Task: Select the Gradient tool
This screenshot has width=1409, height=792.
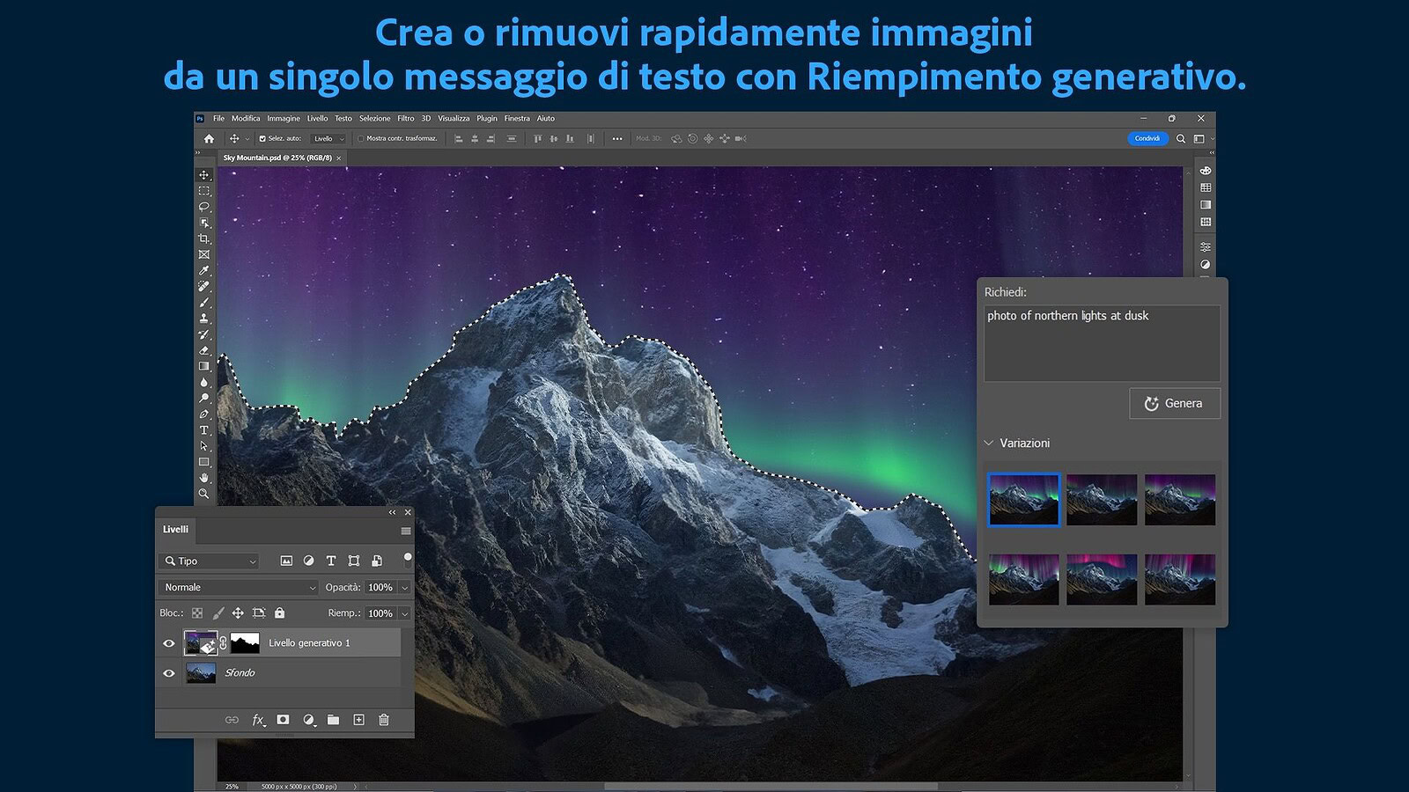Action: click(204, 366)
